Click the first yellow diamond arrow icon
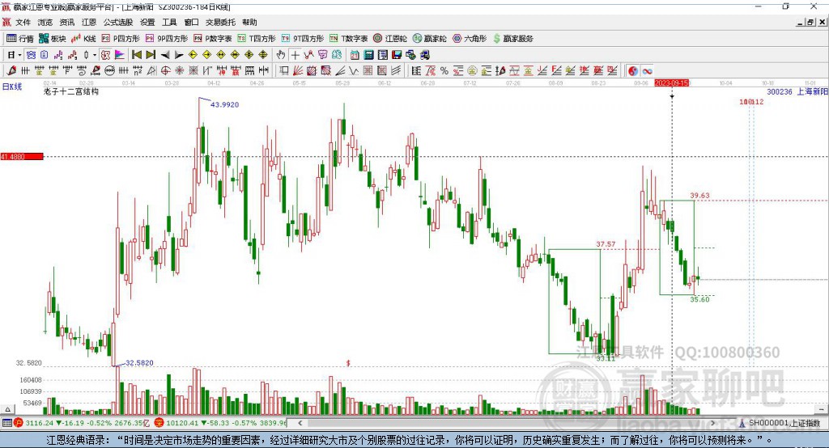Viewport: 829px width, 448px height. pyautogui.click(x=193, y=55)
